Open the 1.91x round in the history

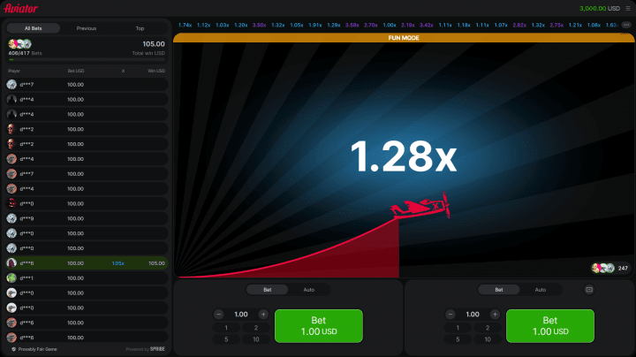(x=315, y=25)
